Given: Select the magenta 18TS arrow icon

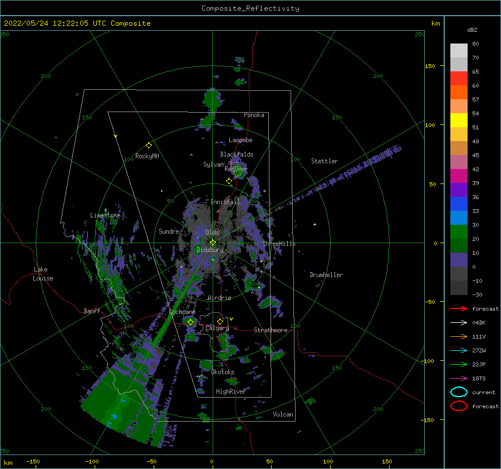Looking at the screenshot, I should (459, 379).
